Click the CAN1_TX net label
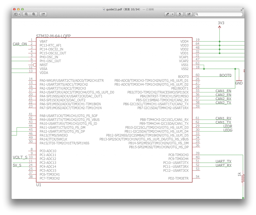Viewport: 256px width, 215px height. [x=223, y=122]
